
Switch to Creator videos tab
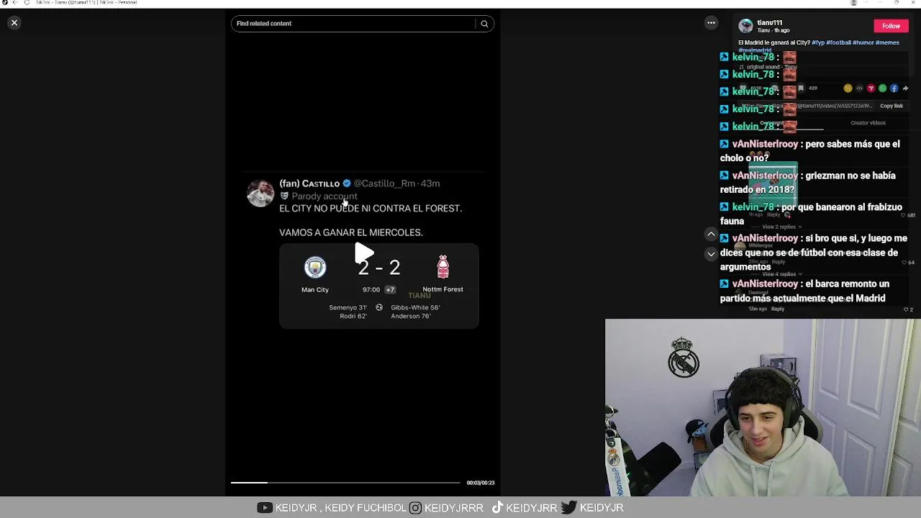click(x=868, y=123)
